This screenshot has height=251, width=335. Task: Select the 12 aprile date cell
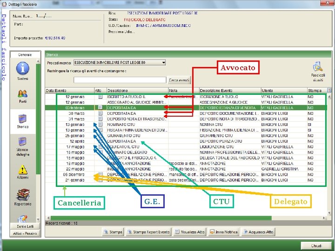tap(70, 141)
